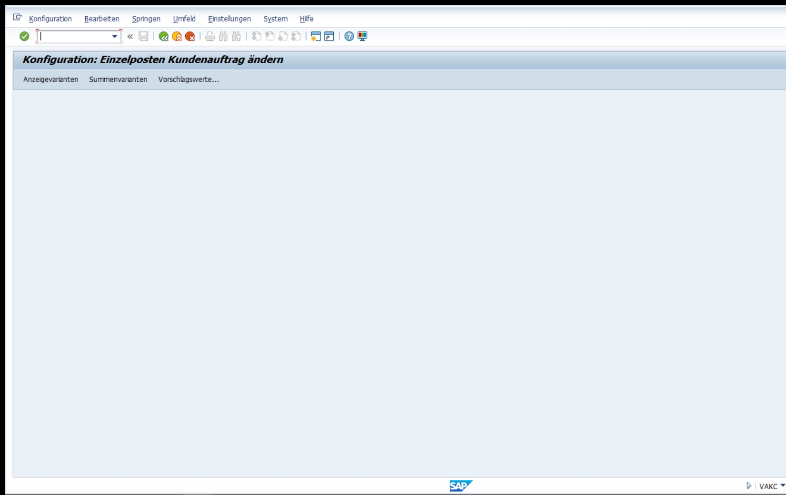The height and width of the screenshot is (495, 786).
Task: Click the Save floppy disk icon
Action: click(x=143, y=37)
